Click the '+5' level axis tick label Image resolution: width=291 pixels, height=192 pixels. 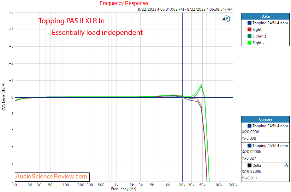11,13
